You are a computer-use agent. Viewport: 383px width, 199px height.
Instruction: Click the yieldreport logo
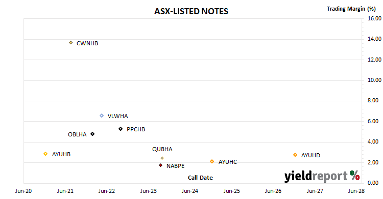(x=321, y=176)
